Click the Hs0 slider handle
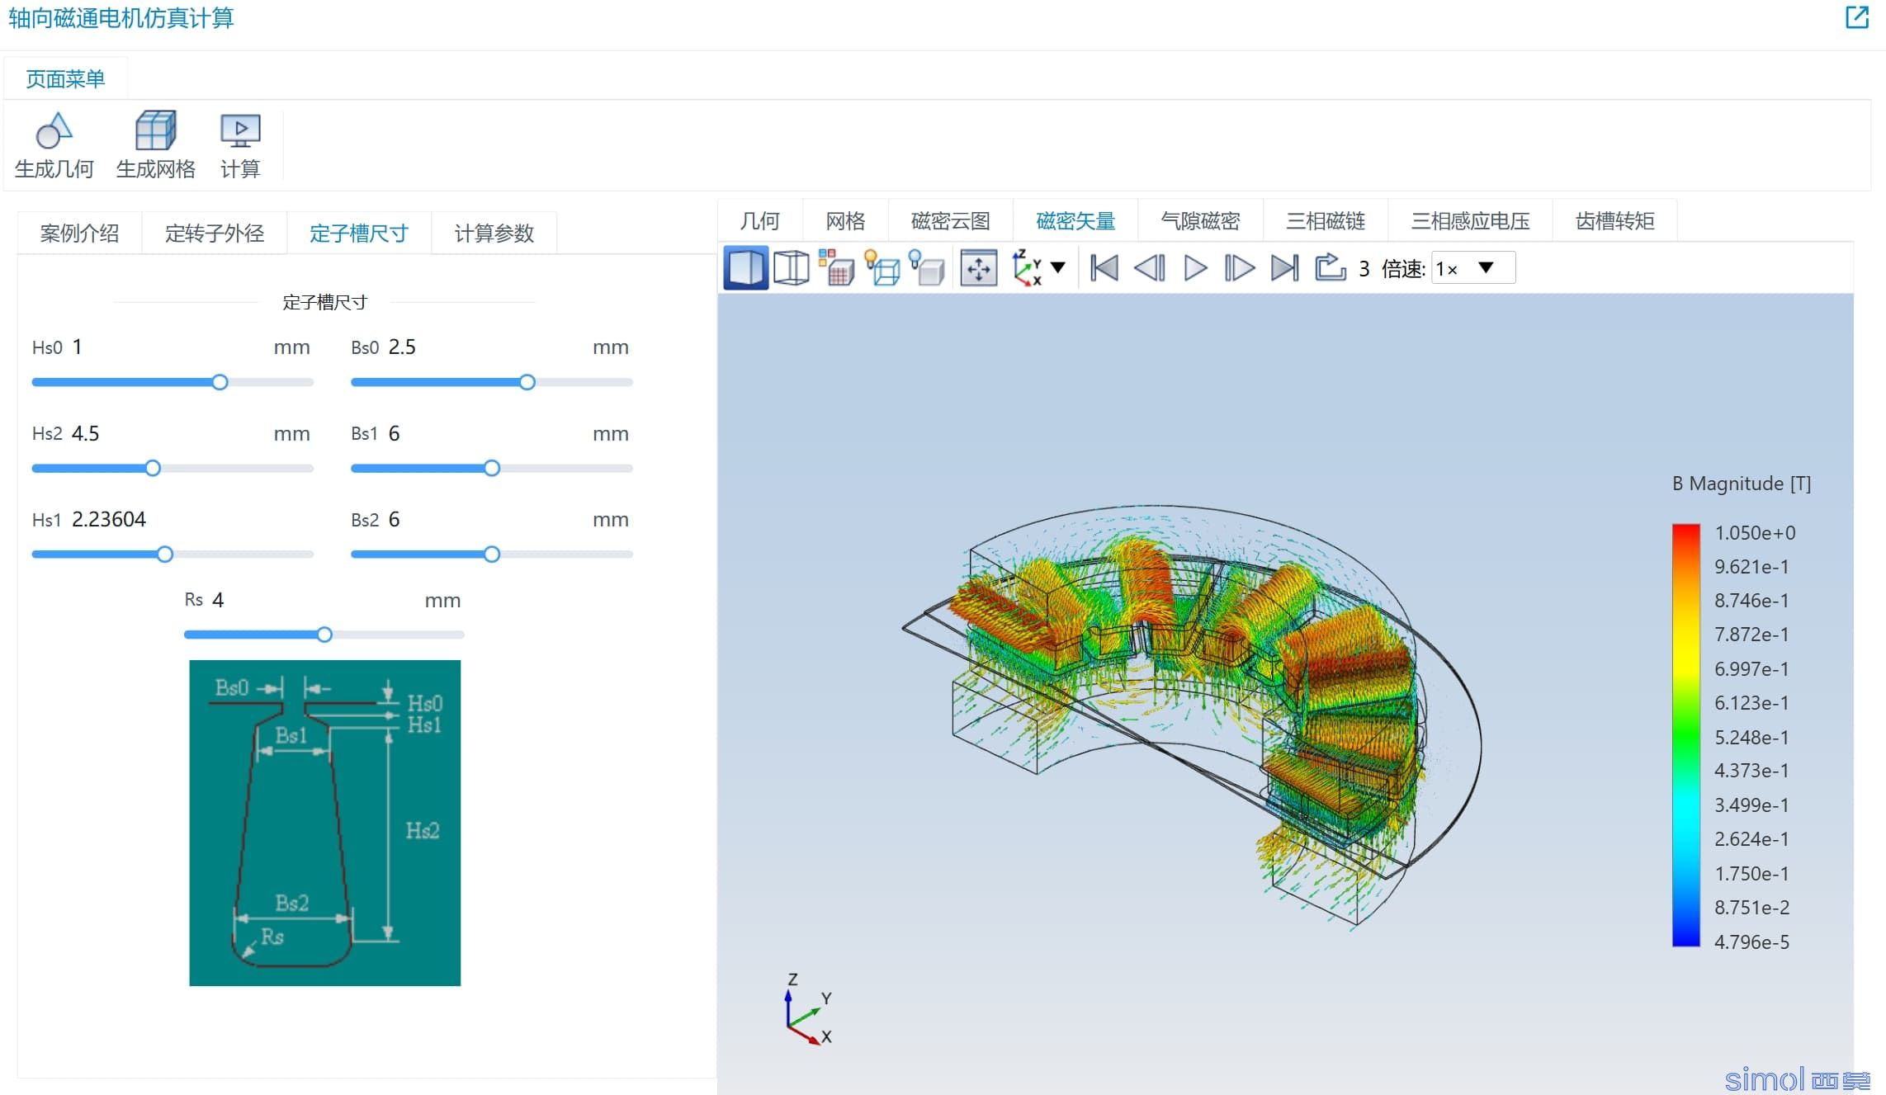 tap(220, 382)
